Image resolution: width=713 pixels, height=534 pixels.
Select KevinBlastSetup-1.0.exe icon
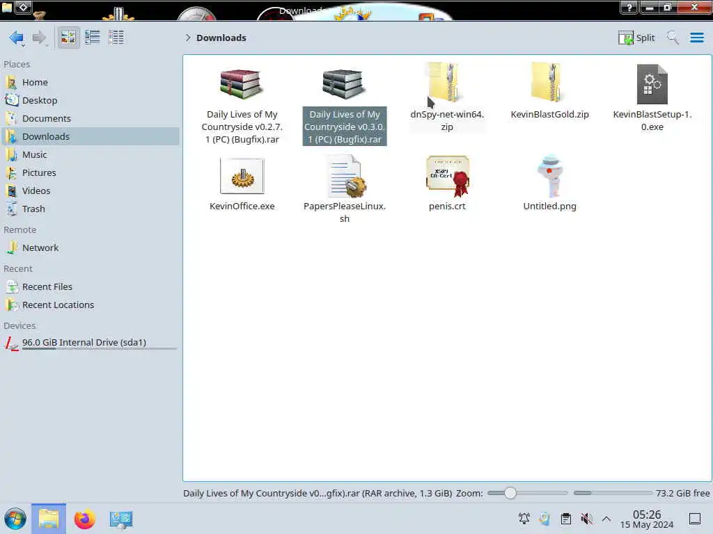(652, 84)
